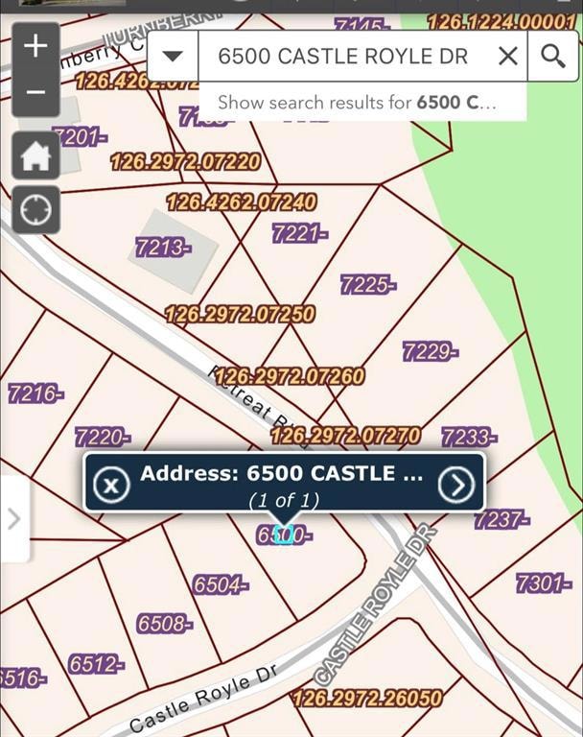
Task: Zoom in with the plus button
Action: pyautogui.click(x=35, y=46)
